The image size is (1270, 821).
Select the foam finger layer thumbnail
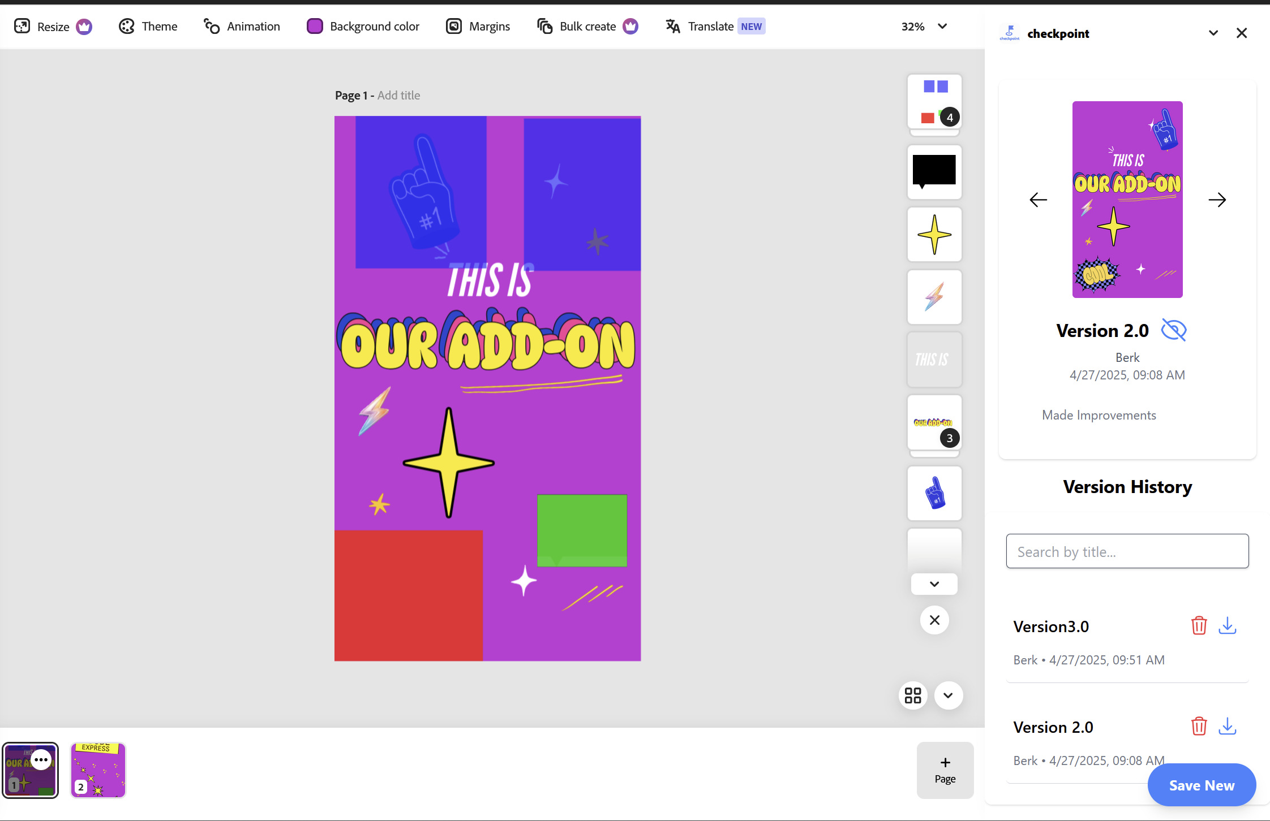coord(934,493)
